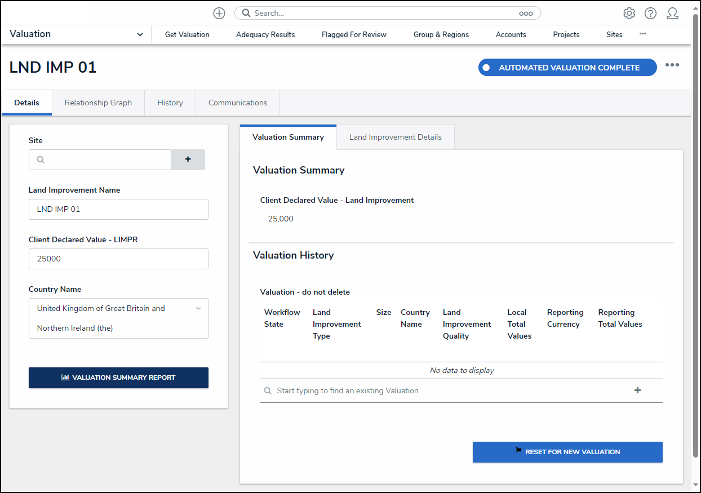
Task: Click the Workflow State column header
Action: [x=282, y=318]
